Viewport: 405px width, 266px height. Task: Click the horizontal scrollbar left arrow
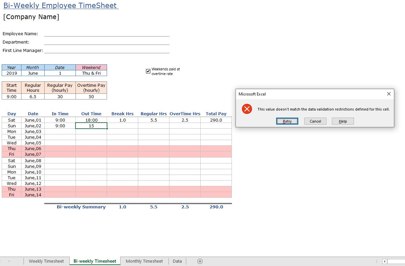[385, 261]
